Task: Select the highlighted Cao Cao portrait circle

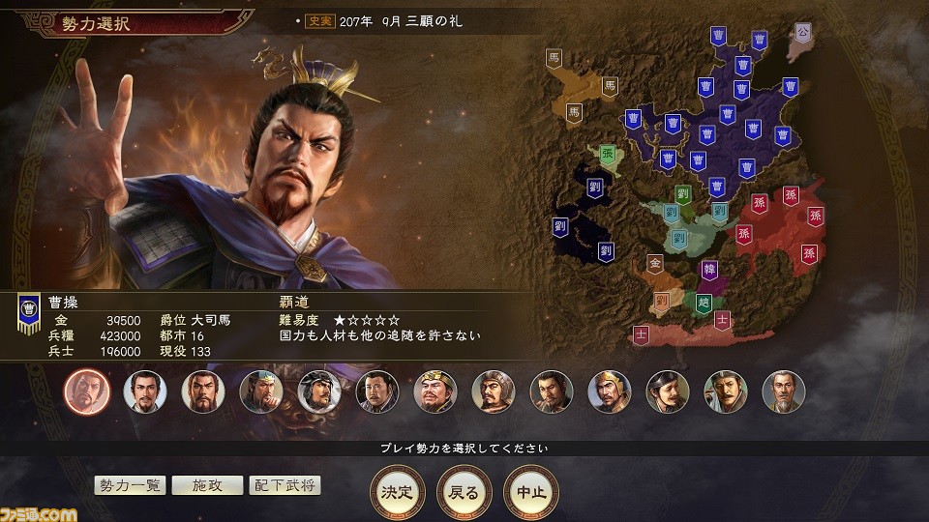Action: (87, 391)
